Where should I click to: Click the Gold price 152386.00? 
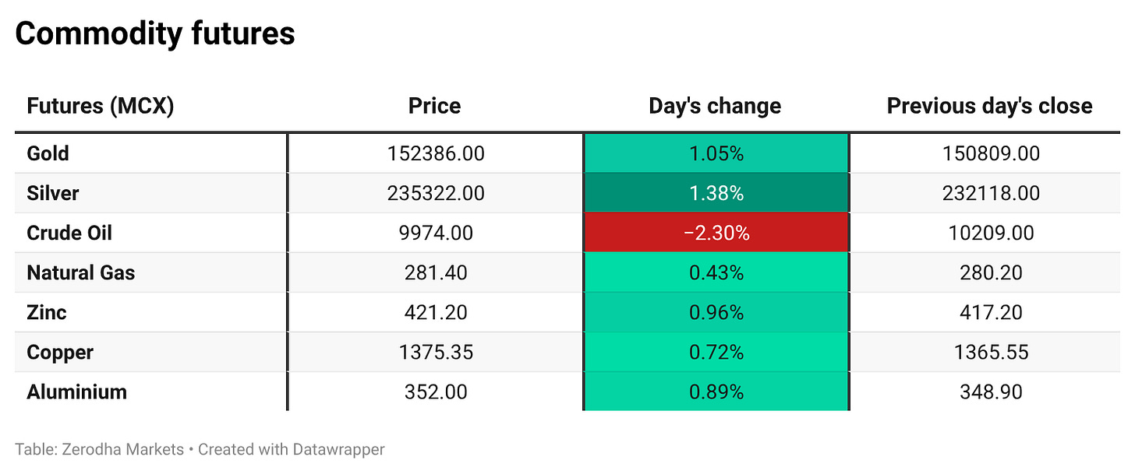[436, 153]
